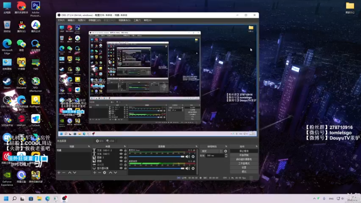Move selected source down with arrow
The height and width of the screenshot is (203, 361).
pyautogui.click(x=116, y=173)
